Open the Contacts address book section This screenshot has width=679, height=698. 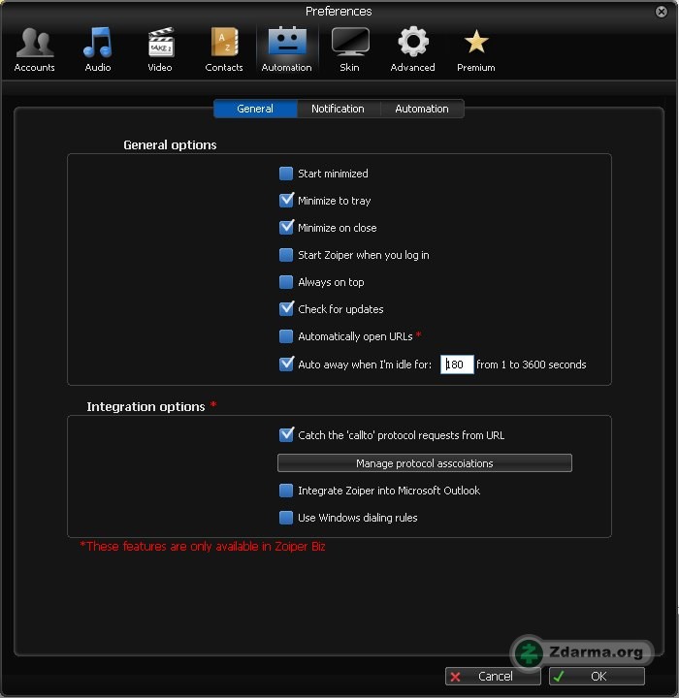pyautogui.click(x=224, y=49)
